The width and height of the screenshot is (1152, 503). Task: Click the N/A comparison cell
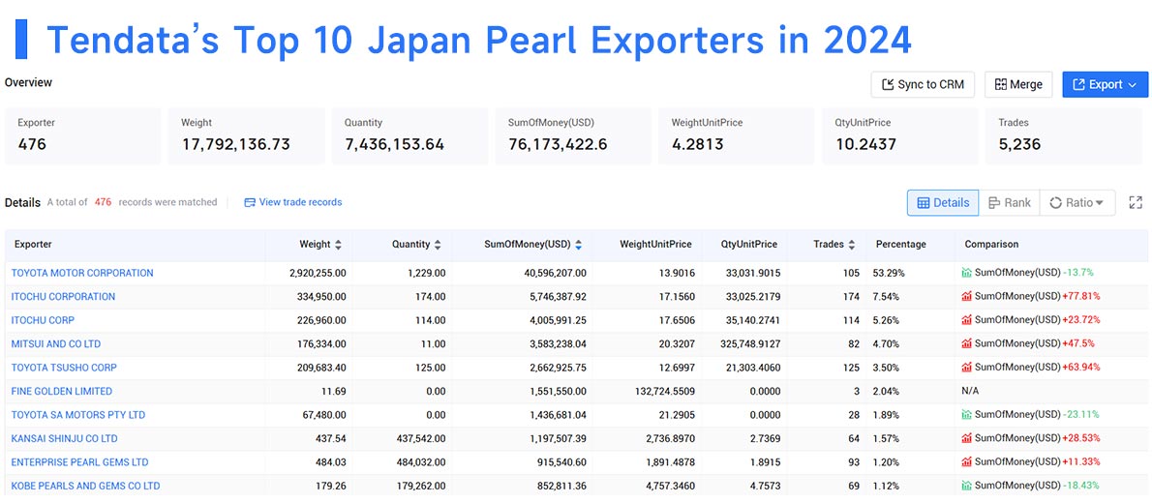coord(970,392)
